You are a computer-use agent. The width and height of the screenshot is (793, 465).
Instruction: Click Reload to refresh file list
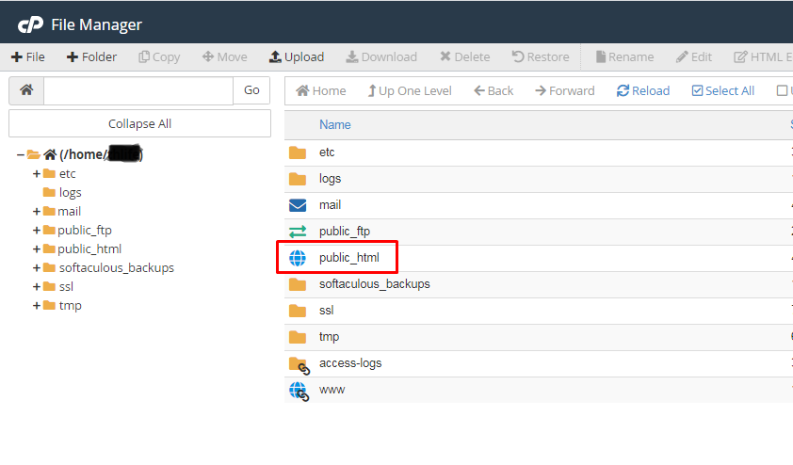coord(643,90)
